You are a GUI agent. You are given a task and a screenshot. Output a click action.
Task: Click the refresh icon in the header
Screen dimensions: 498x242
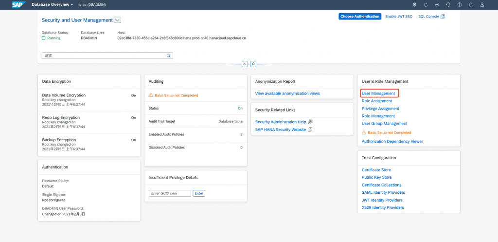426,5
